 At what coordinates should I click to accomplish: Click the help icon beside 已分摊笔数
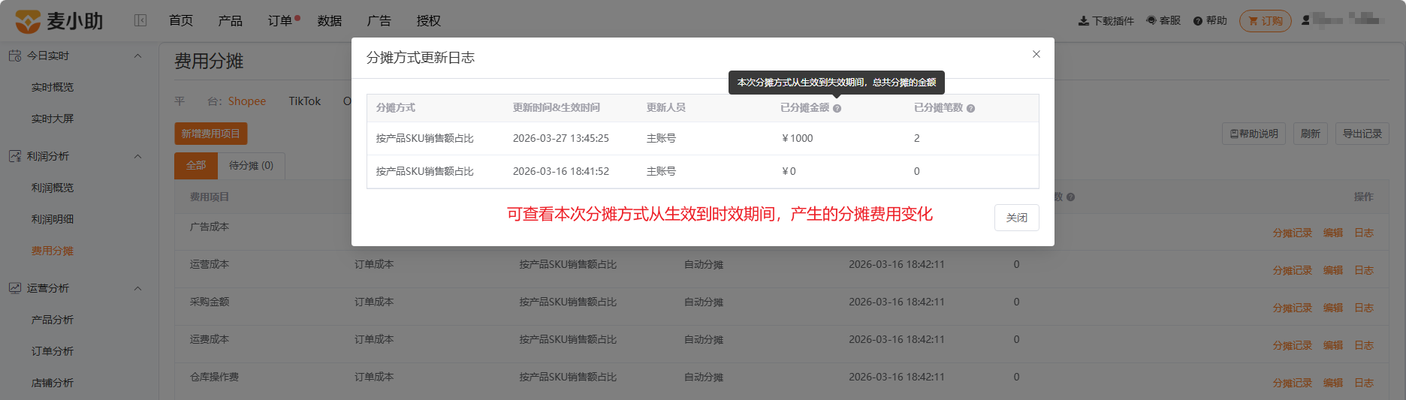tap(971, 109)
